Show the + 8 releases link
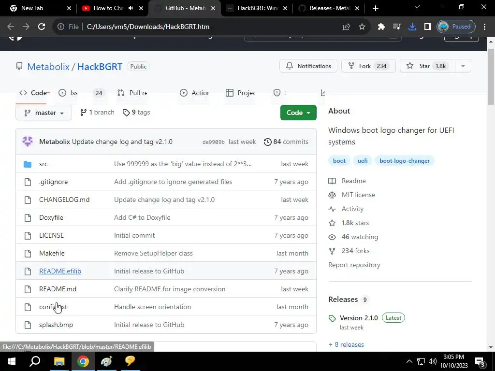 (x=346, y=344)
